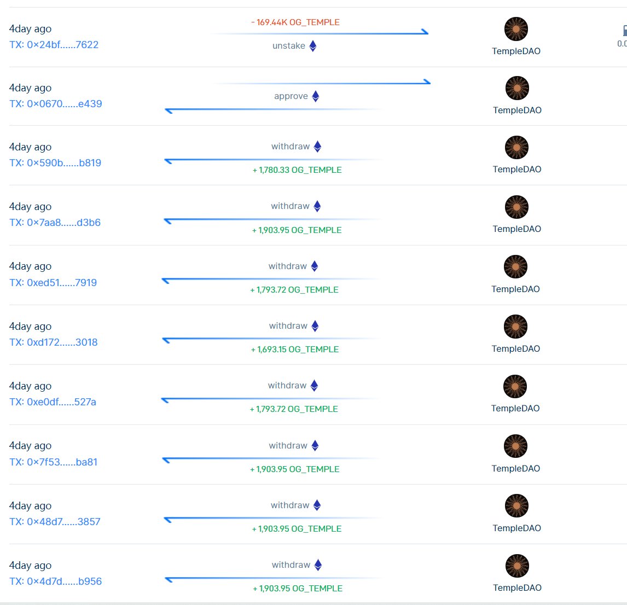
Task: Open transaction 0x48d7......3857
Action: [x=55, y=521]
